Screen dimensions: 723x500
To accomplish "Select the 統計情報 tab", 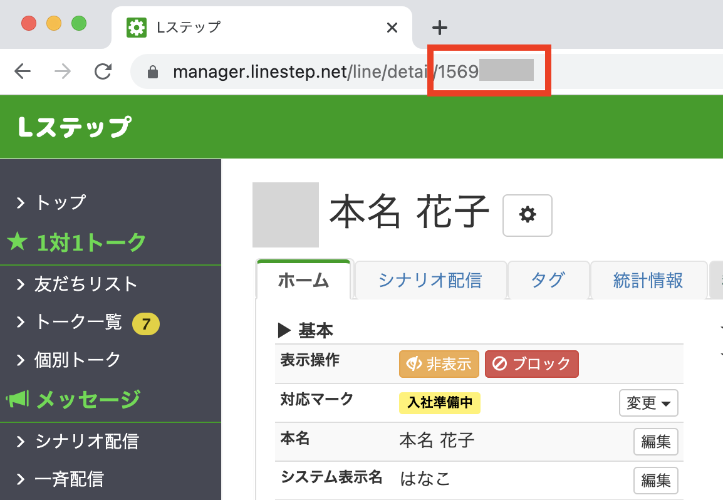I will tap(647, 280).
